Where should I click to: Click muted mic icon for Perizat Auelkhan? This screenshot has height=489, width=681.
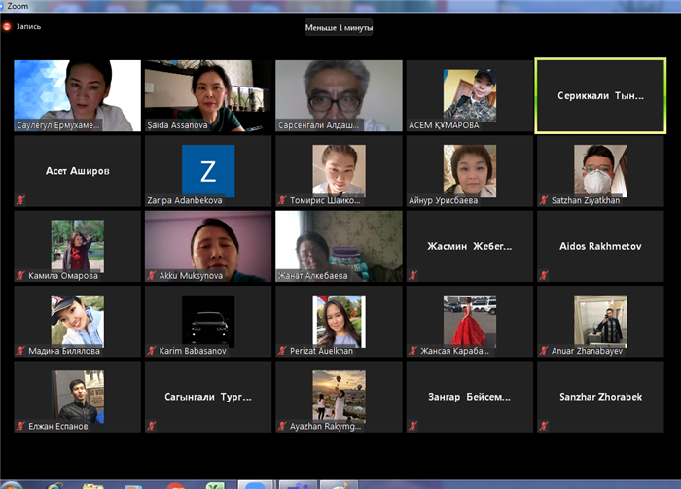click(x=282, y=351)
